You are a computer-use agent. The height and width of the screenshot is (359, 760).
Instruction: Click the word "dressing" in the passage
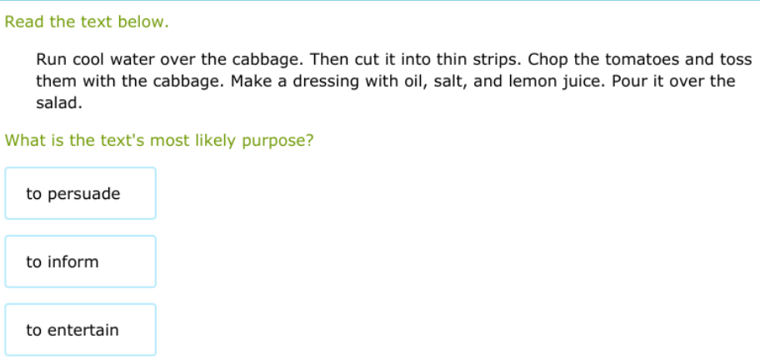323,82
